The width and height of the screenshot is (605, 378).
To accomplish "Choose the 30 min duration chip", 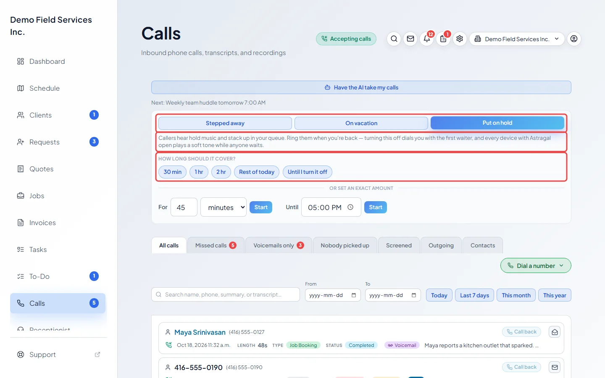I will coord(172,172).
